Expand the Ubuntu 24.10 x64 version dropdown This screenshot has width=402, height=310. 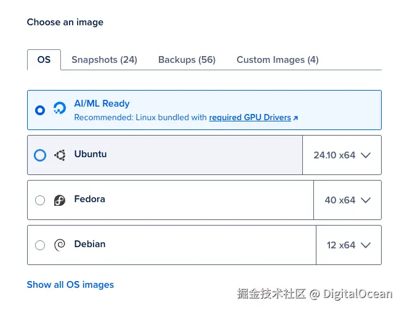[342, 155]
